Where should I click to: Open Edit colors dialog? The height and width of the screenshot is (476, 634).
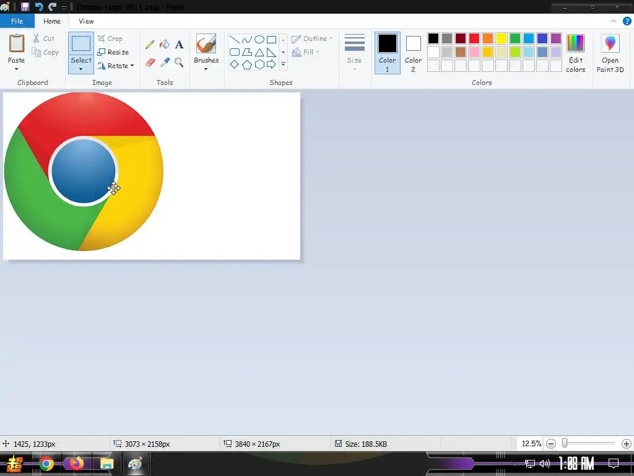(575, 53)
